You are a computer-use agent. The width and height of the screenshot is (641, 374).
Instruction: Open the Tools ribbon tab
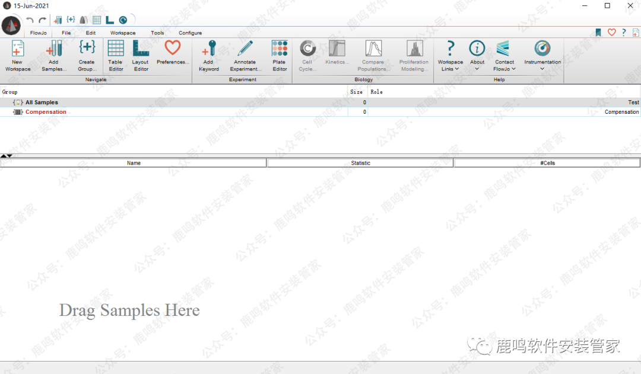click(157, 33)
